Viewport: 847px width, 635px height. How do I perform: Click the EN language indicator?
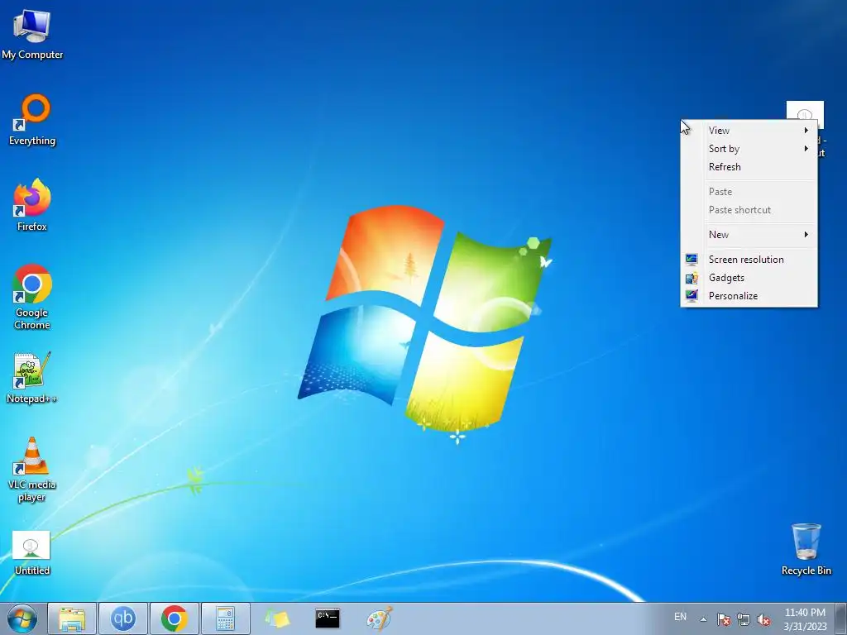(x=680, y=617)
